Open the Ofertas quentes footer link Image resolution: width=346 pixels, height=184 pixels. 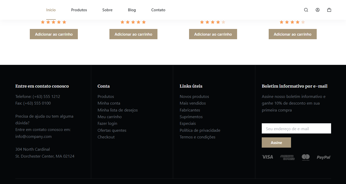point(112,130)
